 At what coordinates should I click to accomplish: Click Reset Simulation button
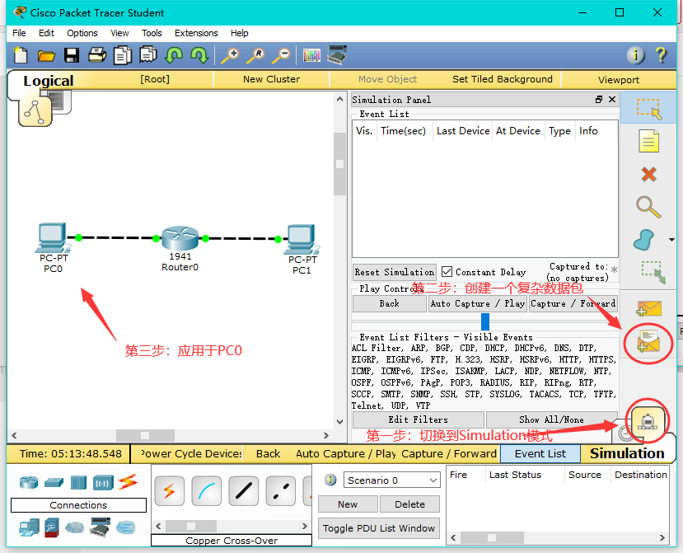394,272
